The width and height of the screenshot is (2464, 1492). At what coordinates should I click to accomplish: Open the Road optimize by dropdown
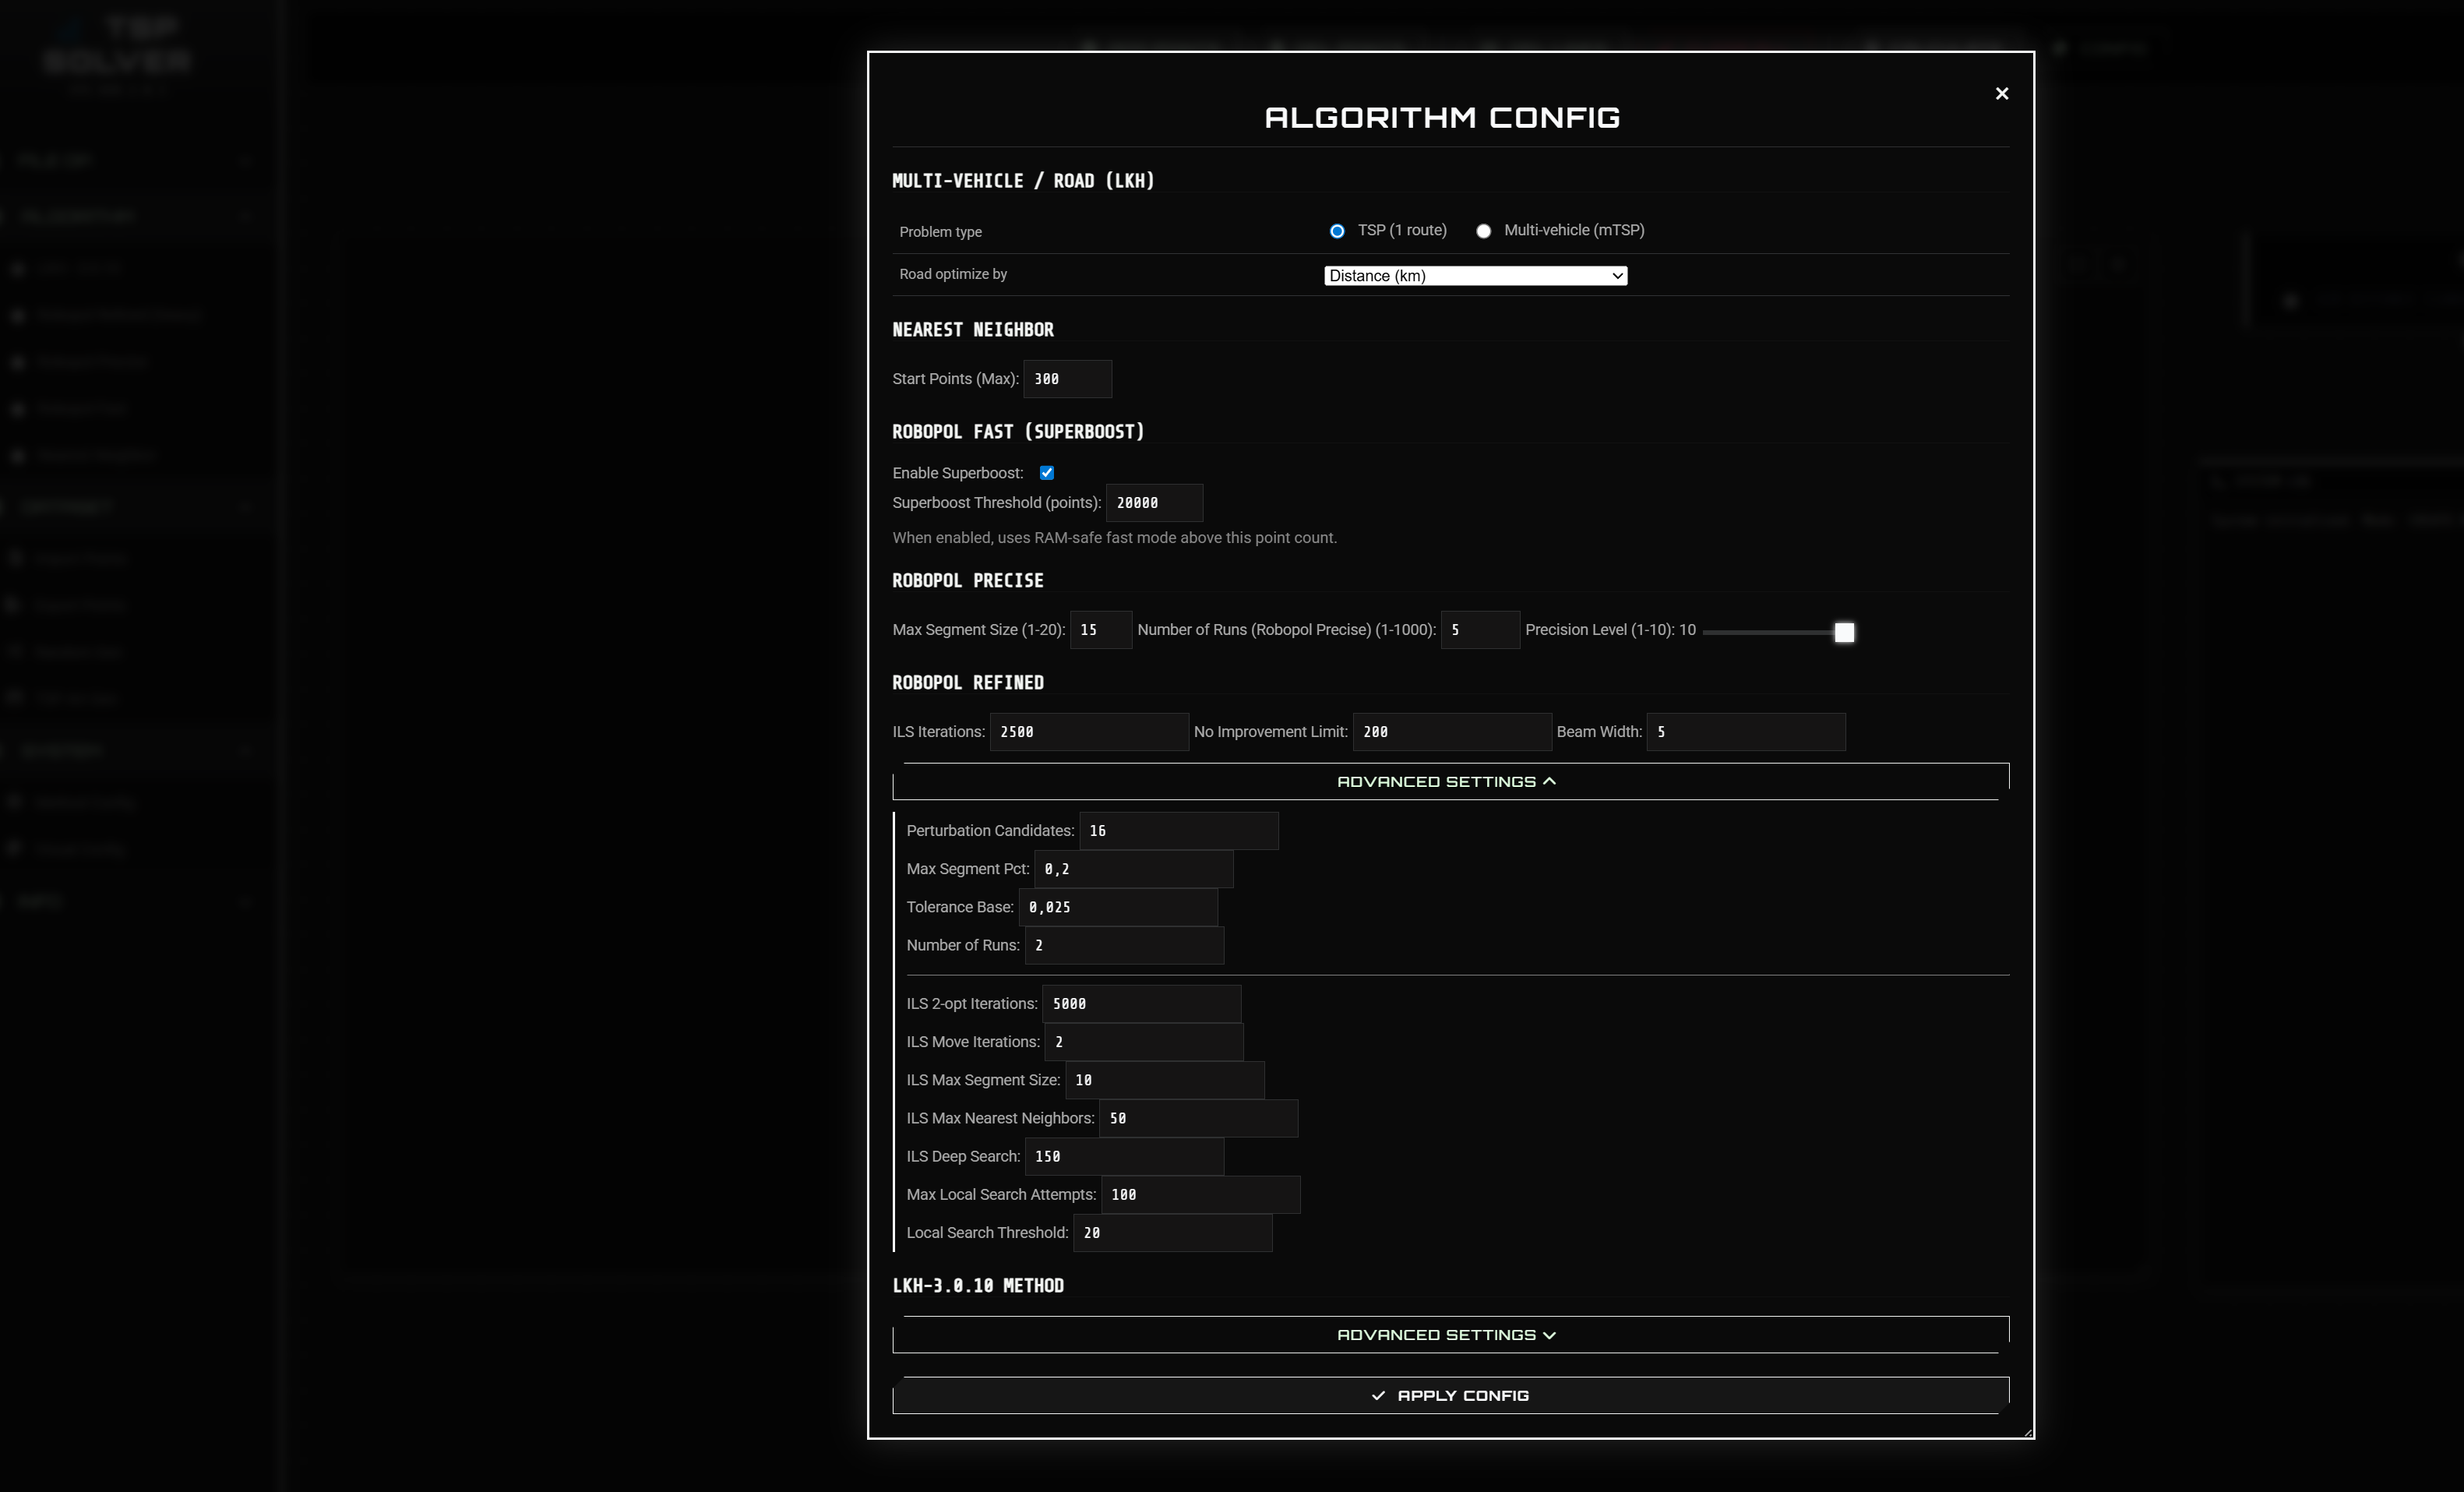click(x=1475, y=276)
